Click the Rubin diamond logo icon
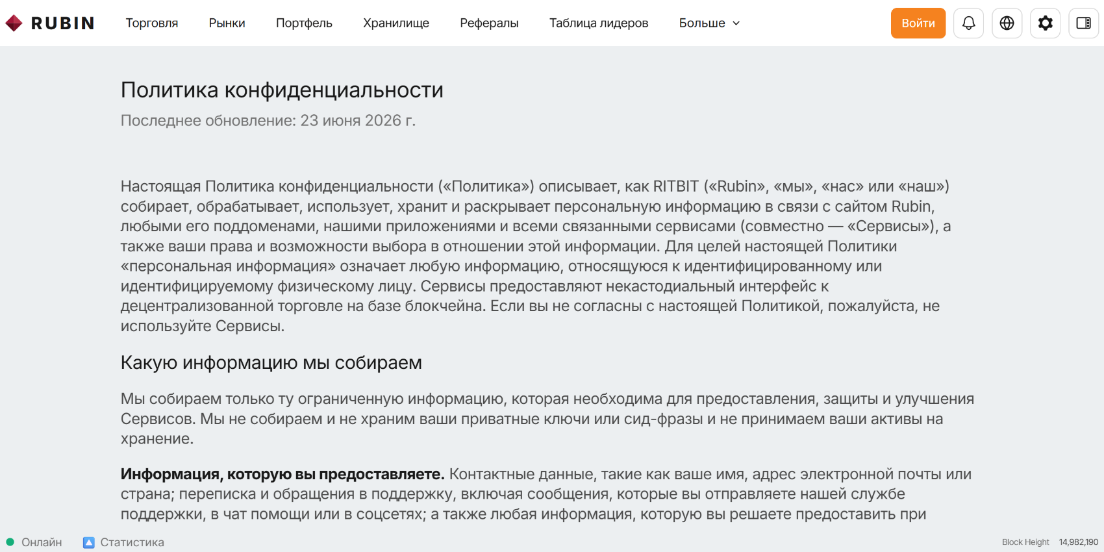The width and height of the screenshot is (1104, 552). [14, 23]
